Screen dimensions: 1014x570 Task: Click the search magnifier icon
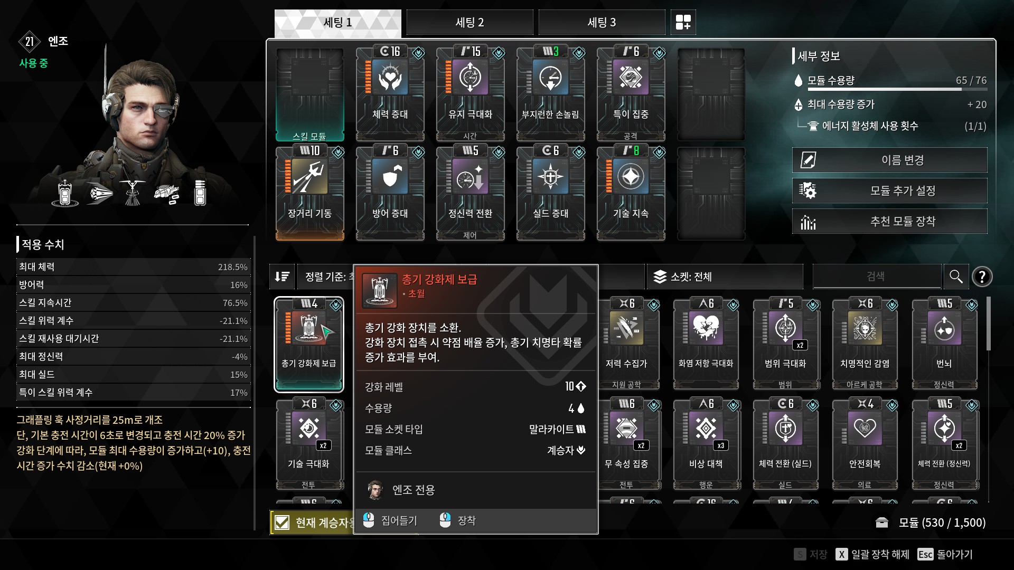coord(956,277)
